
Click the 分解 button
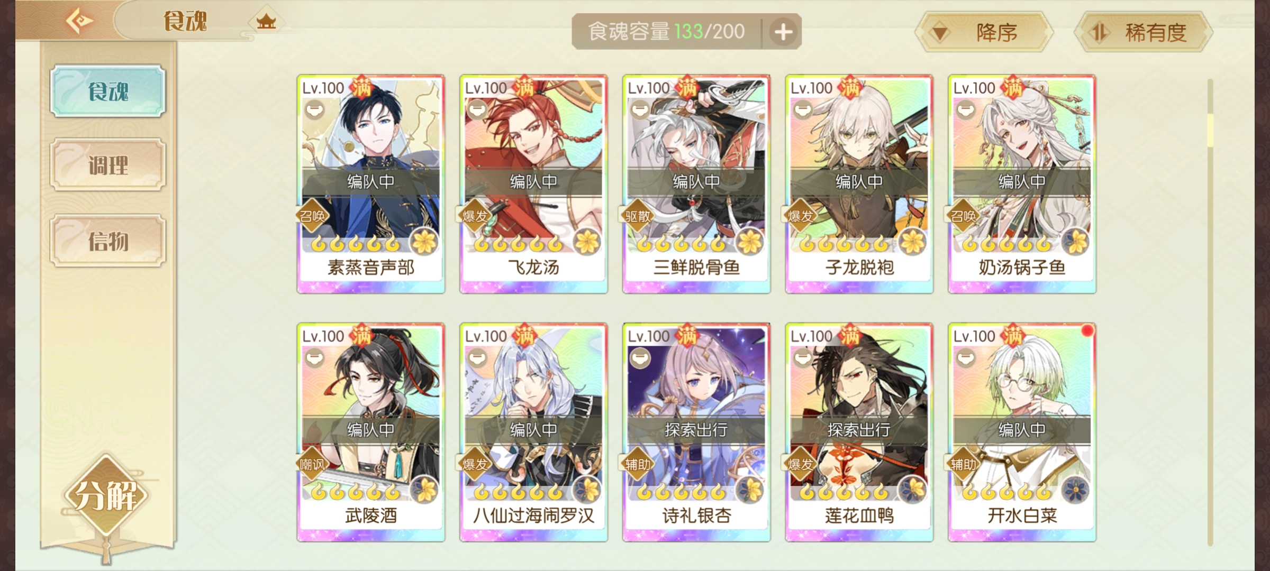point(106,495)
